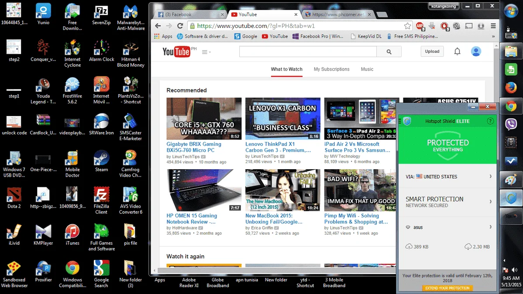Image resolution: width=523 pixels, height=294 pixels.
Task: Open YouTube account avatar
Action: coord(476,51)
